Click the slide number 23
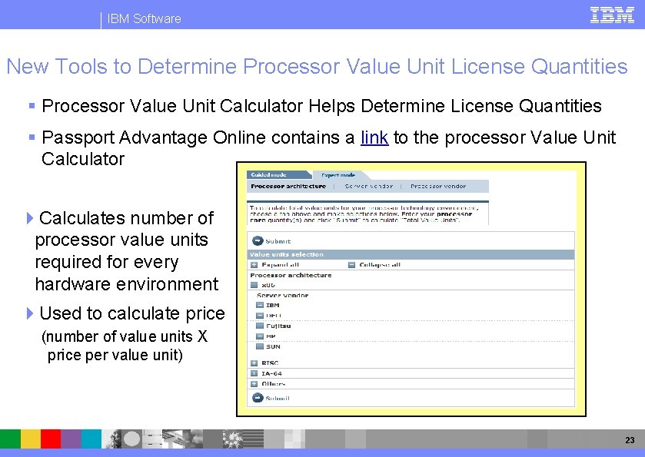645x457 pixels. (x=630, y=440)
